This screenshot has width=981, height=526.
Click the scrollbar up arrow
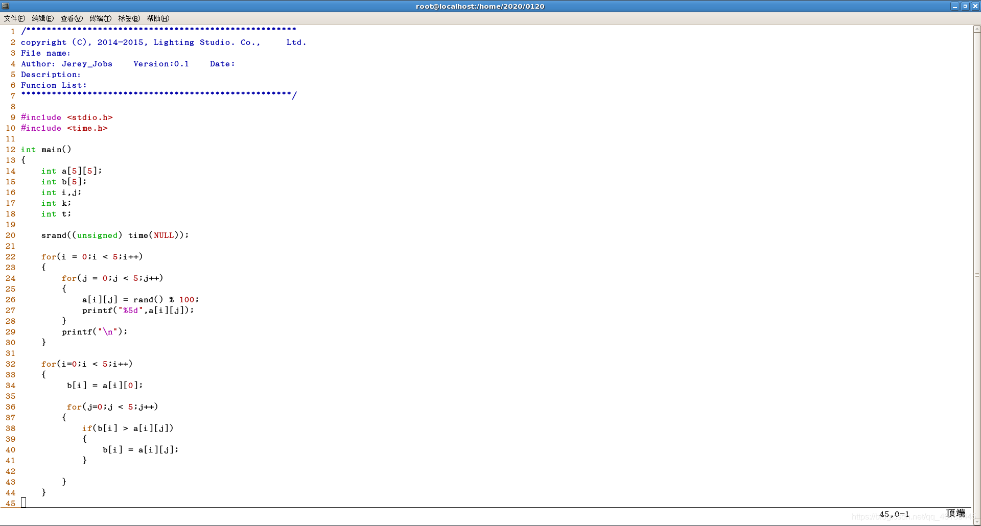[x=977, y=29]
